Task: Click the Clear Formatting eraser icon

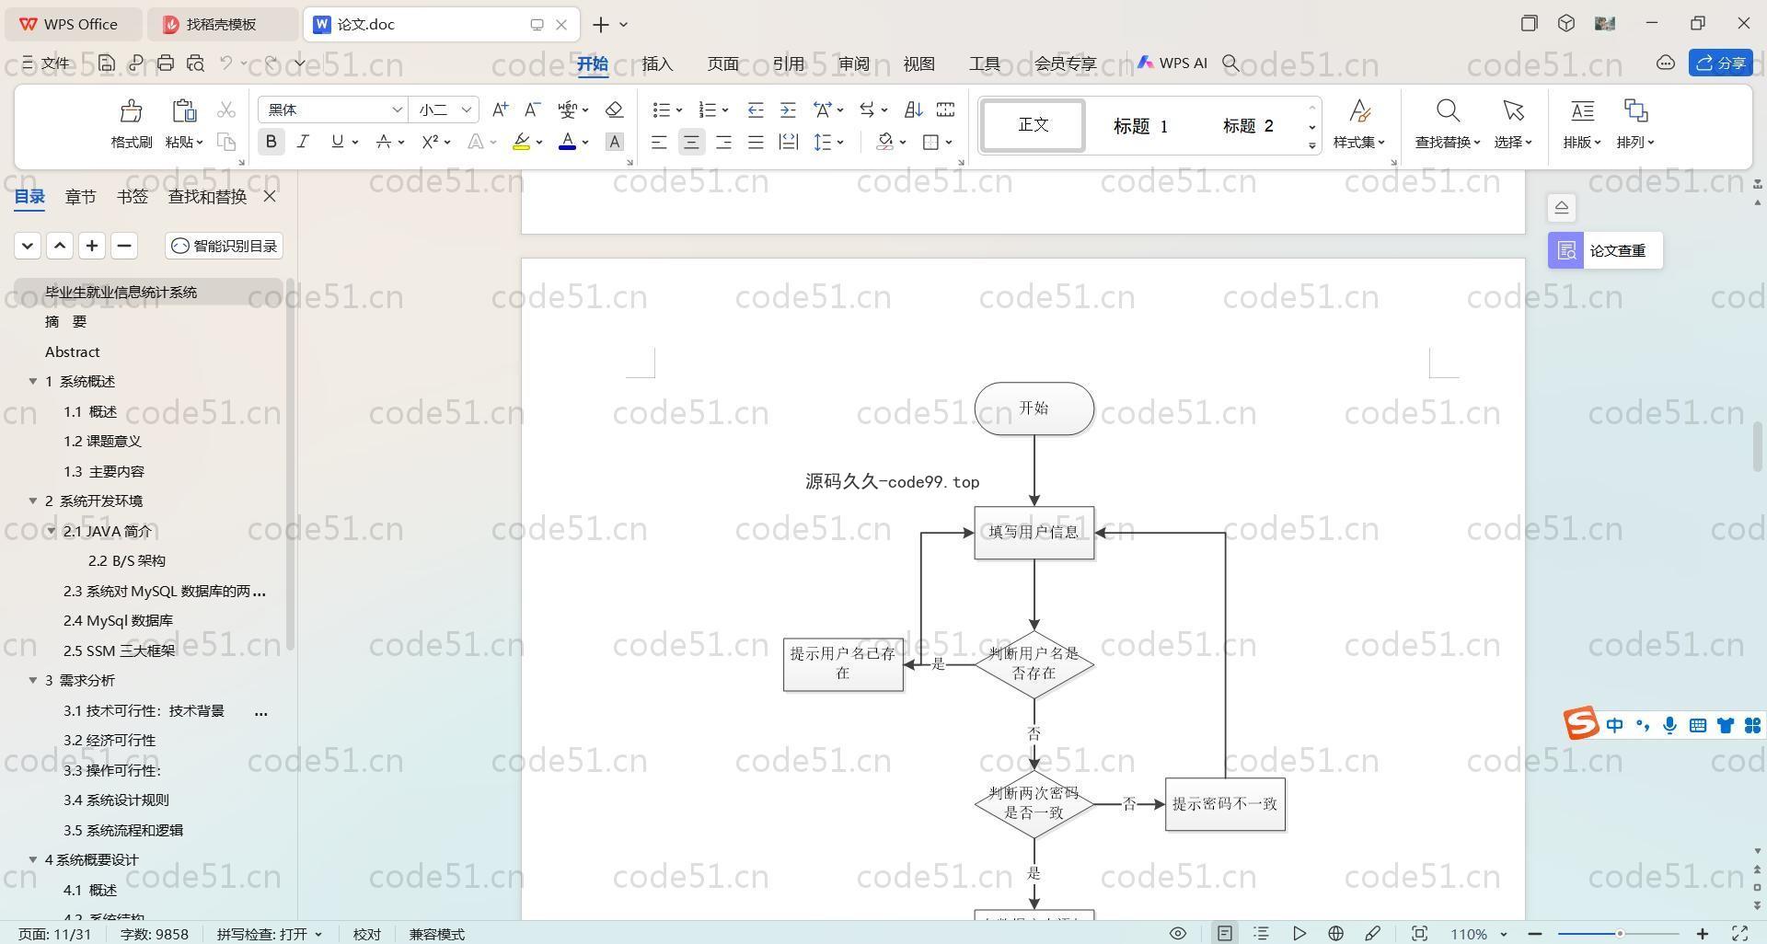Action: pyautogui.click(x=615, y=109)
